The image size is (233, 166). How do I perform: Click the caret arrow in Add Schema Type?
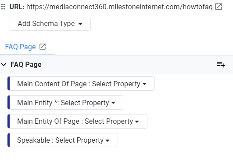pyautogui.click(x=80, y=24)
